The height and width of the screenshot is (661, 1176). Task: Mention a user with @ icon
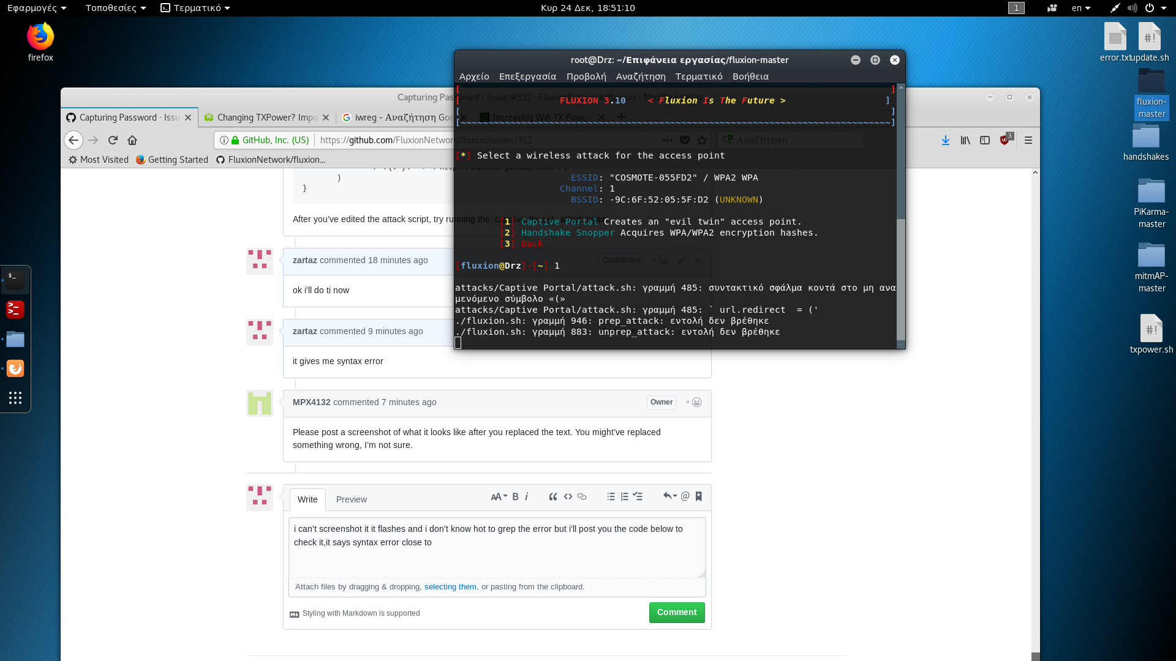[x=685, y=496]
